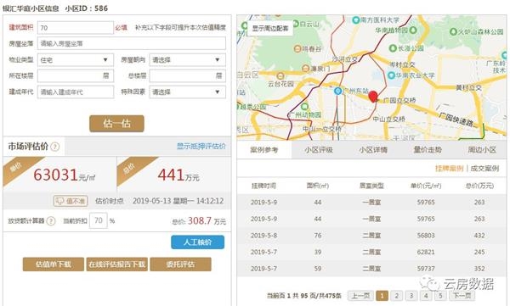Click the 南方医科大学 marker on the map

click(356, 20)
